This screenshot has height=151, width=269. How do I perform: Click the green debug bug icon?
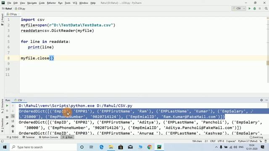(255, 8)
